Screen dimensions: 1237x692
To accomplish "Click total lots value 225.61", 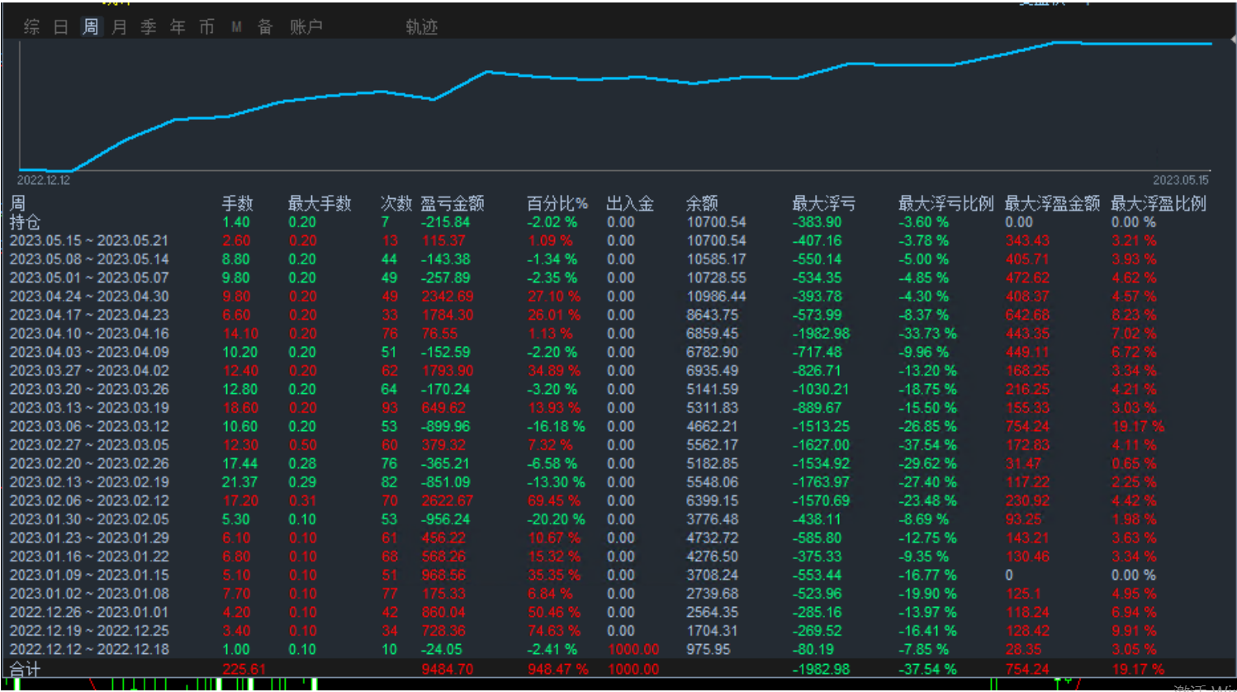I will coord(244,669).
